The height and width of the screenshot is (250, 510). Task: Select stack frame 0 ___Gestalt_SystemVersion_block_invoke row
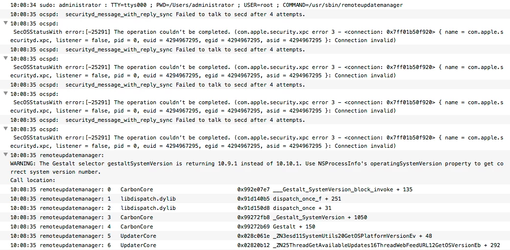(255, 189)
